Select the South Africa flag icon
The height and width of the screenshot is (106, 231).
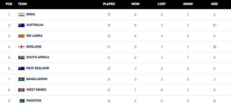click(21, 57)
